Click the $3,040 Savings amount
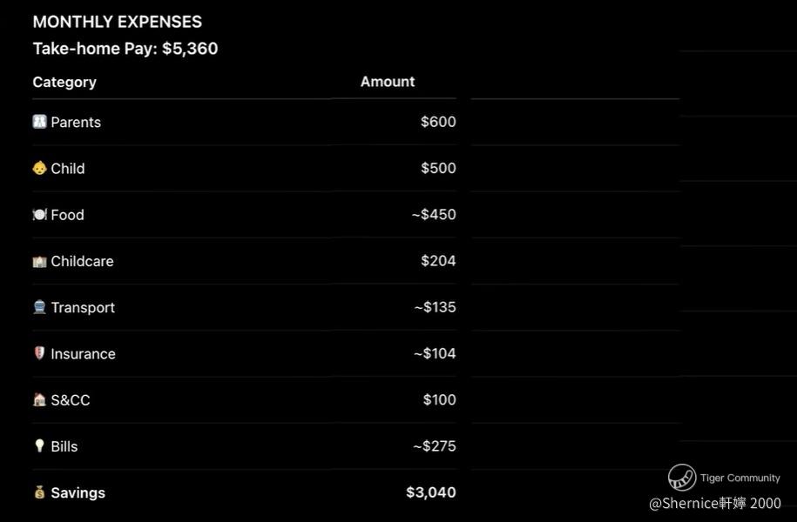The width and height of the screenshot is (797, 522). click(x=431, y=492)
